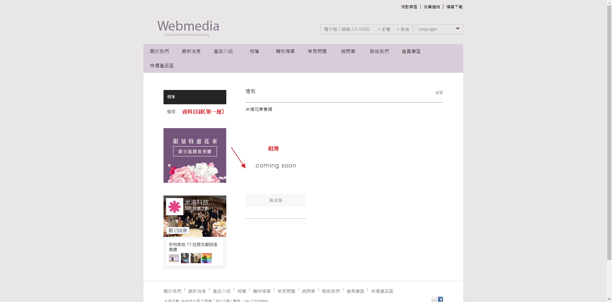
Task: Click the 檔案下載 link at top right
Action: [x=454, y=7]
